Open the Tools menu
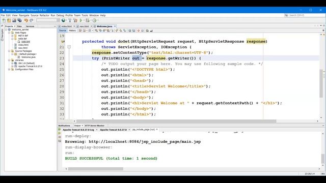This screenshot has width=326, height=183. point(85,15)
